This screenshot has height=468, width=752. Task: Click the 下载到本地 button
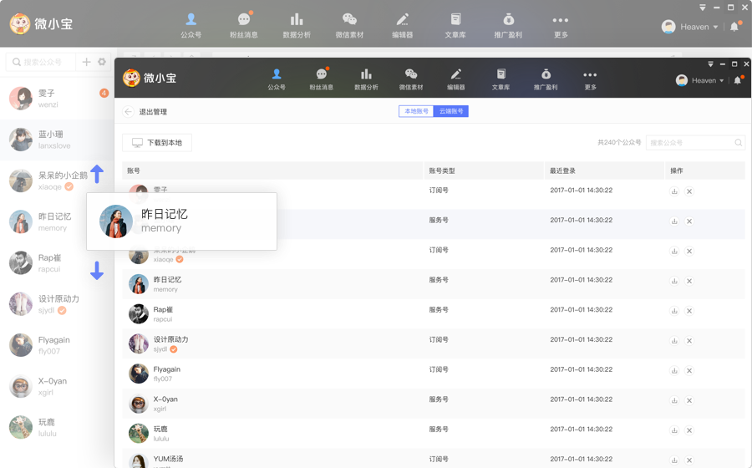click(157, 143)
